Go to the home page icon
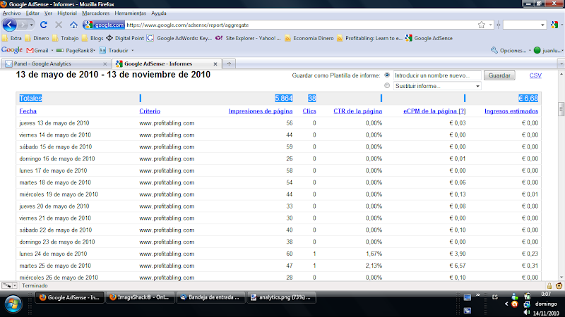Screen dimensions: 565x317 point(73,25)
